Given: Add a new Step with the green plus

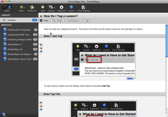Looking at the screenshot, I should [x=43, y=7].
